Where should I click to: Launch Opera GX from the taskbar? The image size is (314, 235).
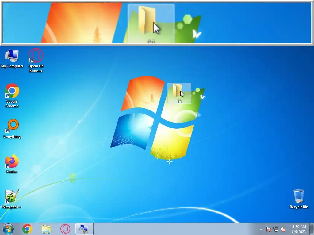pos(65,229)
